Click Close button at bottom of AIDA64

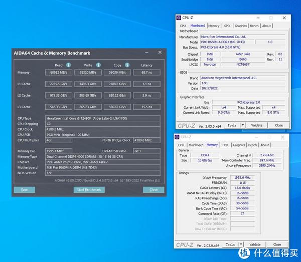(154, 190)
